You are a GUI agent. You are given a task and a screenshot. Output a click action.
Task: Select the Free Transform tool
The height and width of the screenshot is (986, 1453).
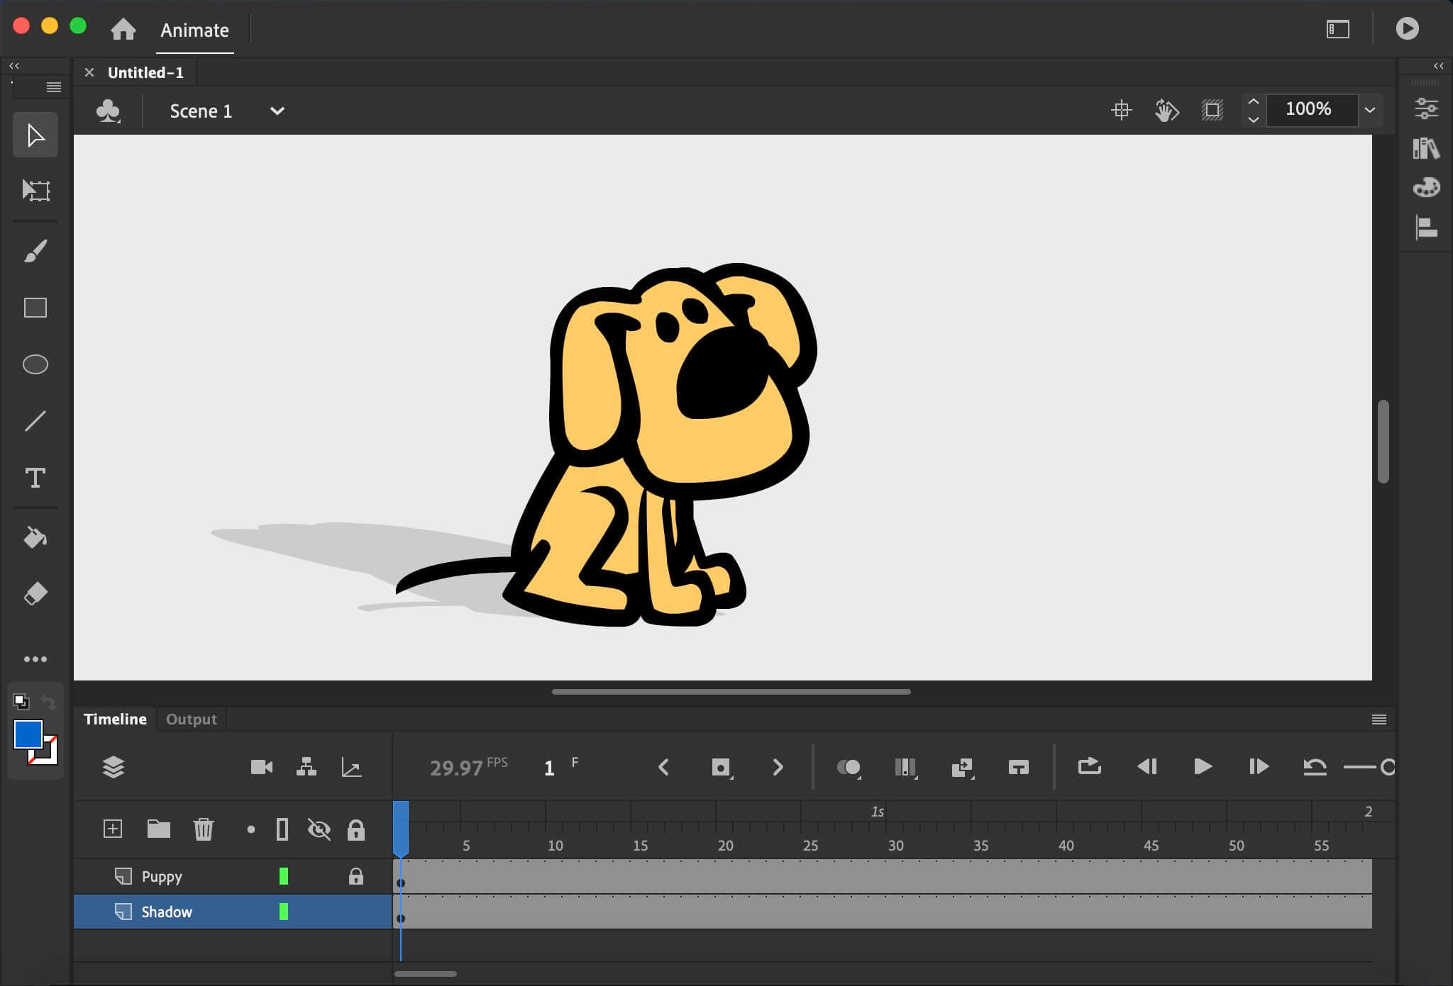pyautogui.click(x=35, y=190)
